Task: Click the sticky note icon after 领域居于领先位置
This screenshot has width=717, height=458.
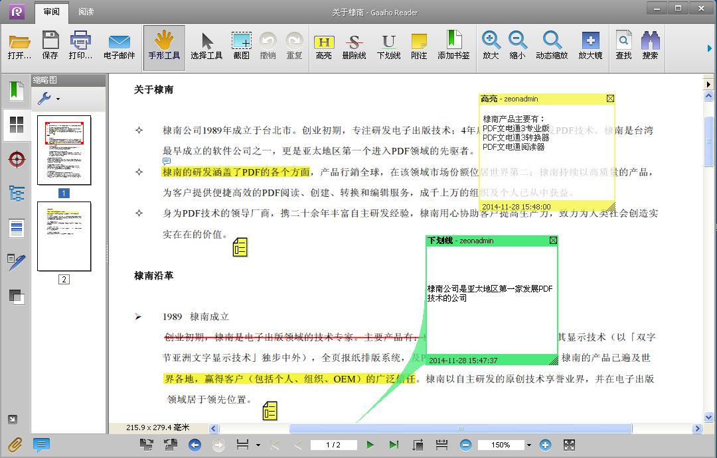Action: [270, 410]
